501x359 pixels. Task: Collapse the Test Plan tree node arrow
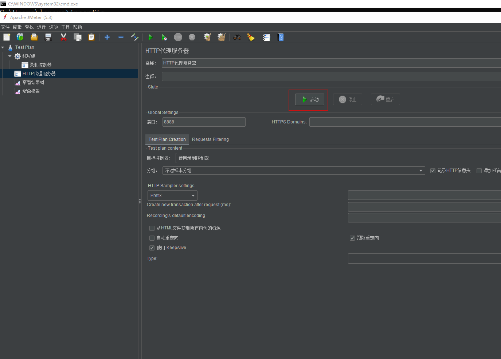coord(3,47)
